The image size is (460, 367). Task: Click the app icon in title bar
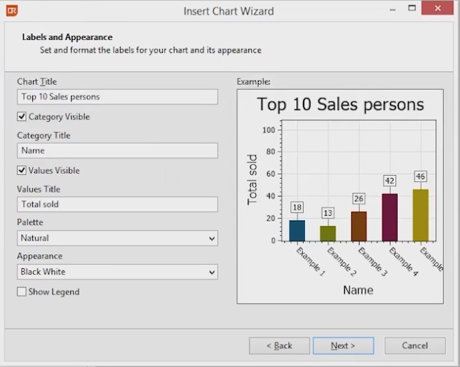click(x=12, y=11)
